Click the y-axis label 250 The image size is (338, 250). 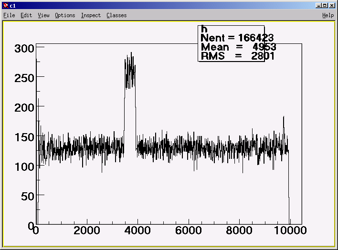click(24, 78)
